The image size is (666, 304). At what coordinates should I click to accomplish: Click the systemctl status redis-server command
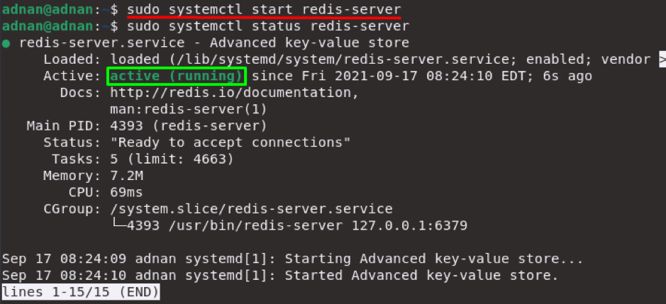(x=267, y=26)
